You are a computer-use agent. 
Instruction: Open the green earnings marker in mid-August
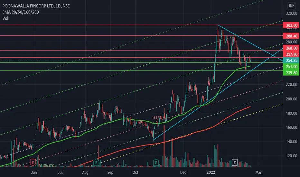coord(96,163)
